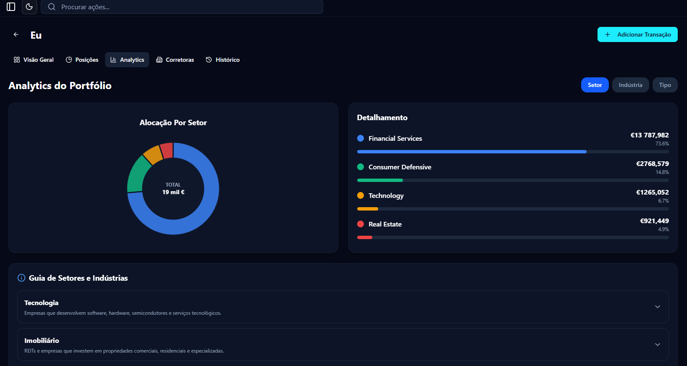Image resolution: width=687 pixels, height=366 pixels.
Task: Click the 4.9% percentage
Action: (x=663, y=229)
